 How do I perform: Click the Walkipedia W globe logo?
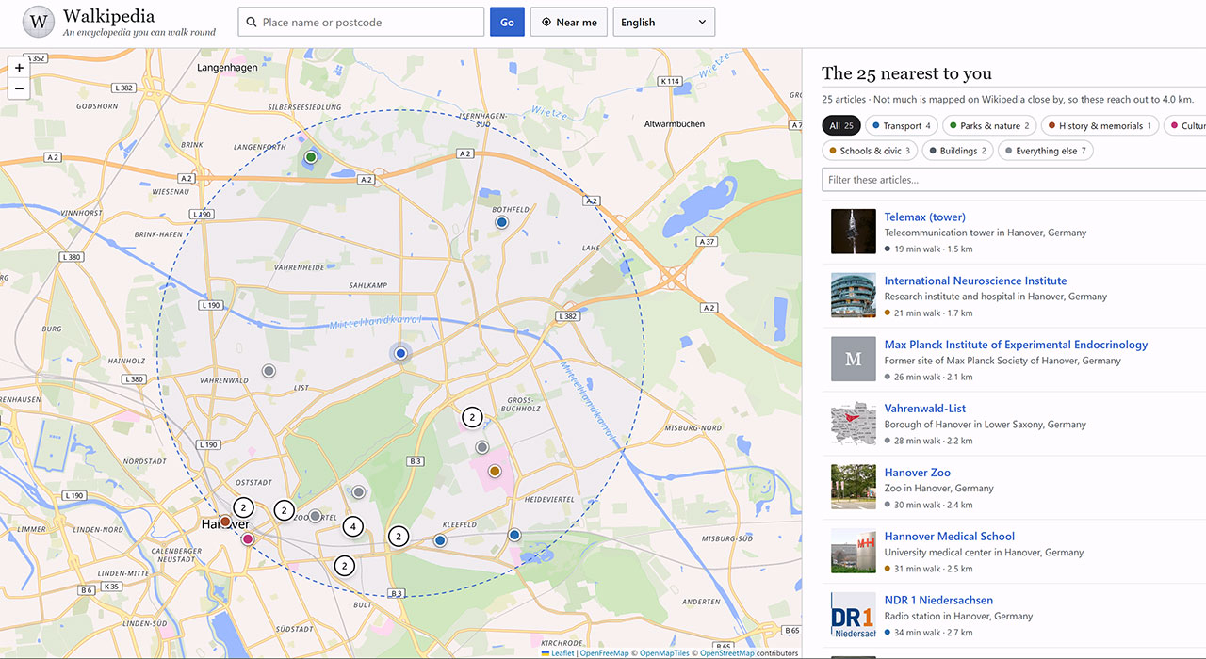click(39, 22)
